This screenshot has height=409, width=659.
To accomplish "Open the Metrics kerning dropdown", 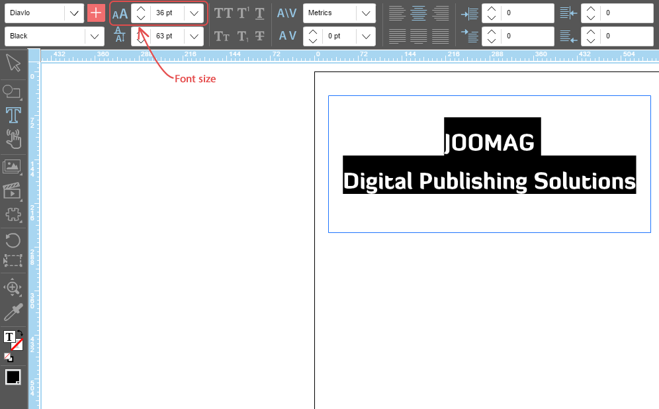I will point(365,13).
